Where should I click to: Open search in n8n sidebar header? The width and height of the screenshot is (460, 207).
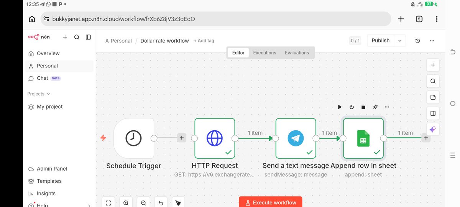[x=77, y=37]
